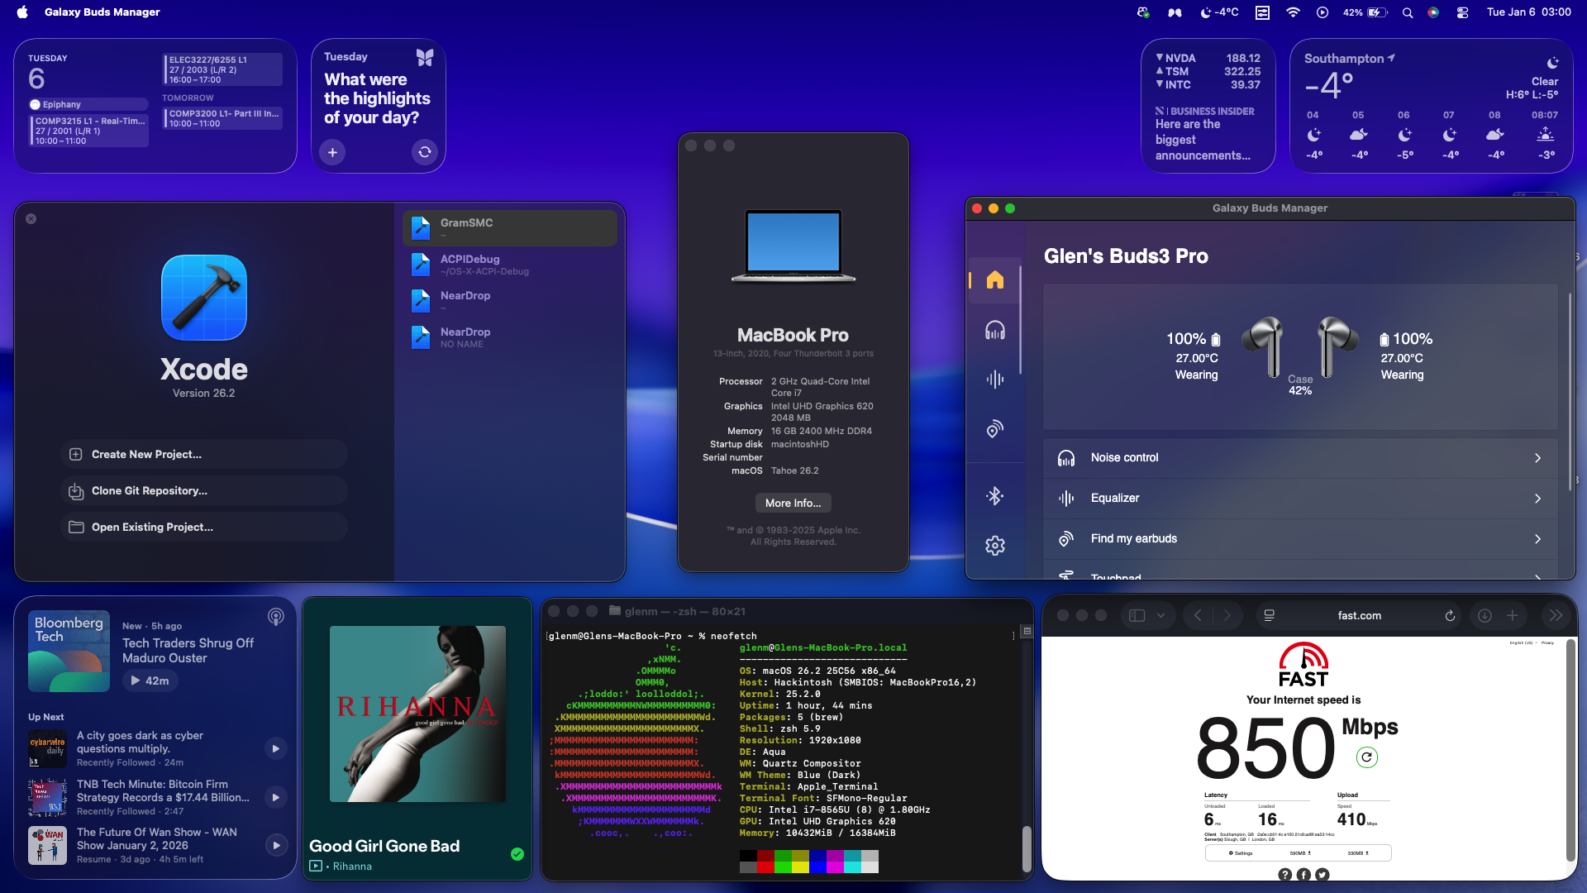Toggle the Epiphany reminder circle in calendar widget
This screenshot has height=893, width=1587.
coord(35,105)
